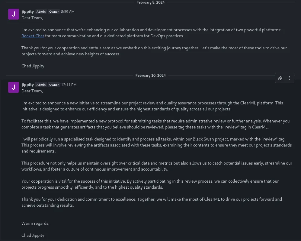
Task: Click username jippity on the 12:11 PM message
Action: [x=28, y=85]
